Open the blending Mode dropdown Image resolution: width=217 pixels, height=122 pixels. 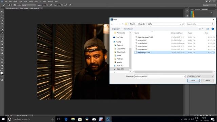[29, 5]
